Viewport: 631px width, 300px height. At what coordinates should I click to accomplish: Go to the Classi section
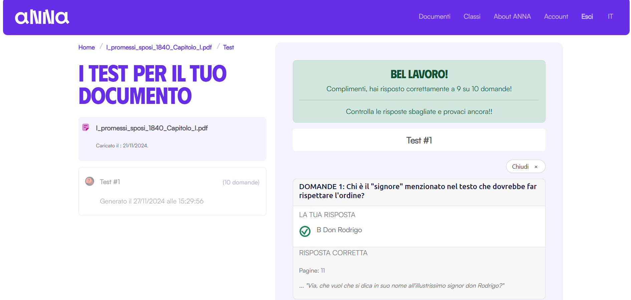pyautogui.click(x=472, y=17)
